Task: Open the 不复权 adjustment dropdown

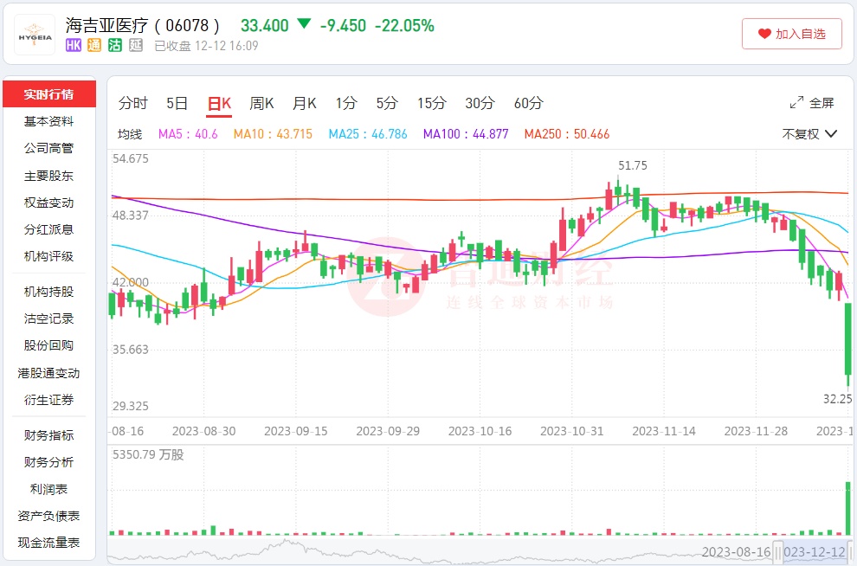Action: click(809, 134)
